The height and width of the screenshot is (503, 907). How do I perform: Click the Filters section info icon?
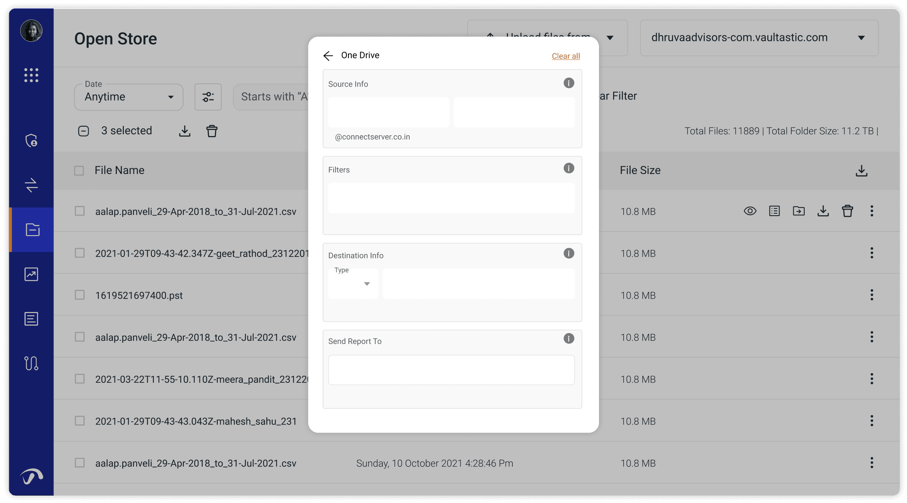[569, 168]
